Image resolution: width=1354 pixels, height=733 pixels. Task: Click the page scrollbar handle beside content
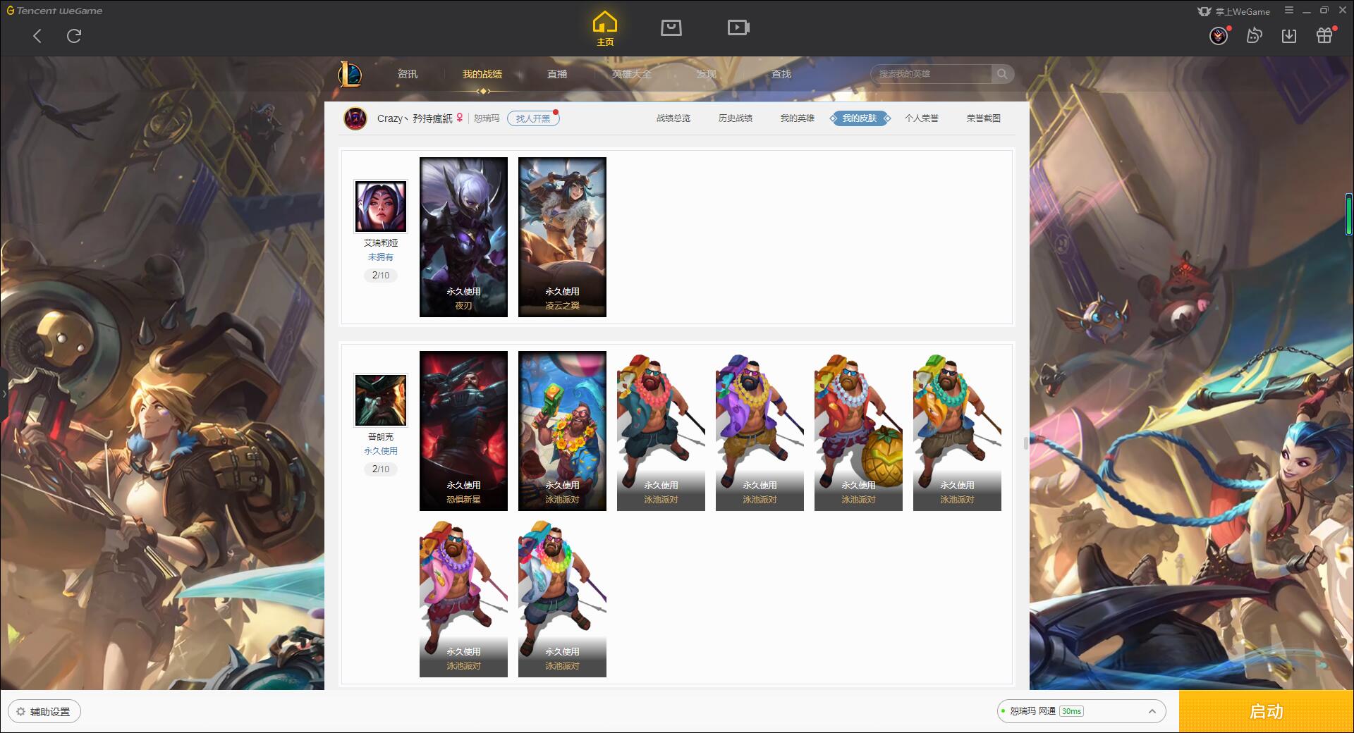pyautogui.click(x=1025, y=443)
